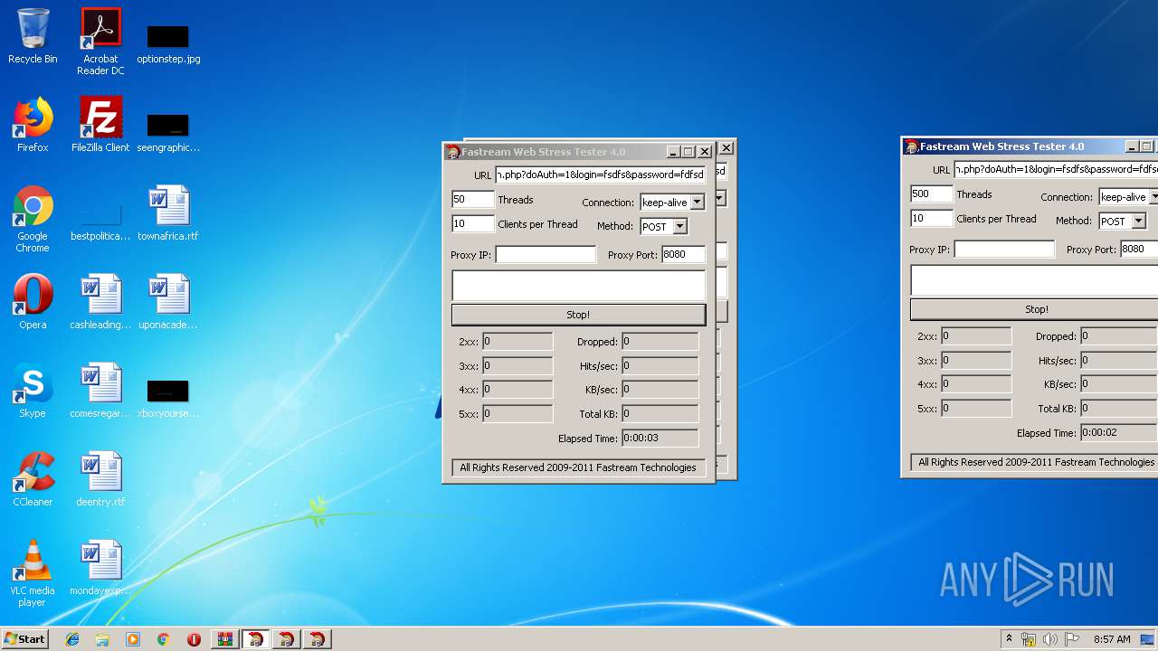Viewport: 1158px width, 651px height.
Task: Click Elapsed Time 0:00:02 field
Action: (x=1118, y=433)
